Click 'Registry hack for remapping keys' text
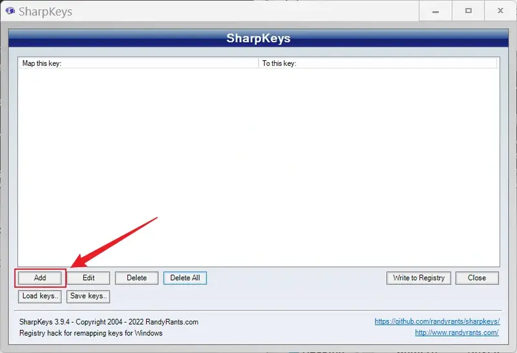The image size is (517, 353). pos(90,333)
